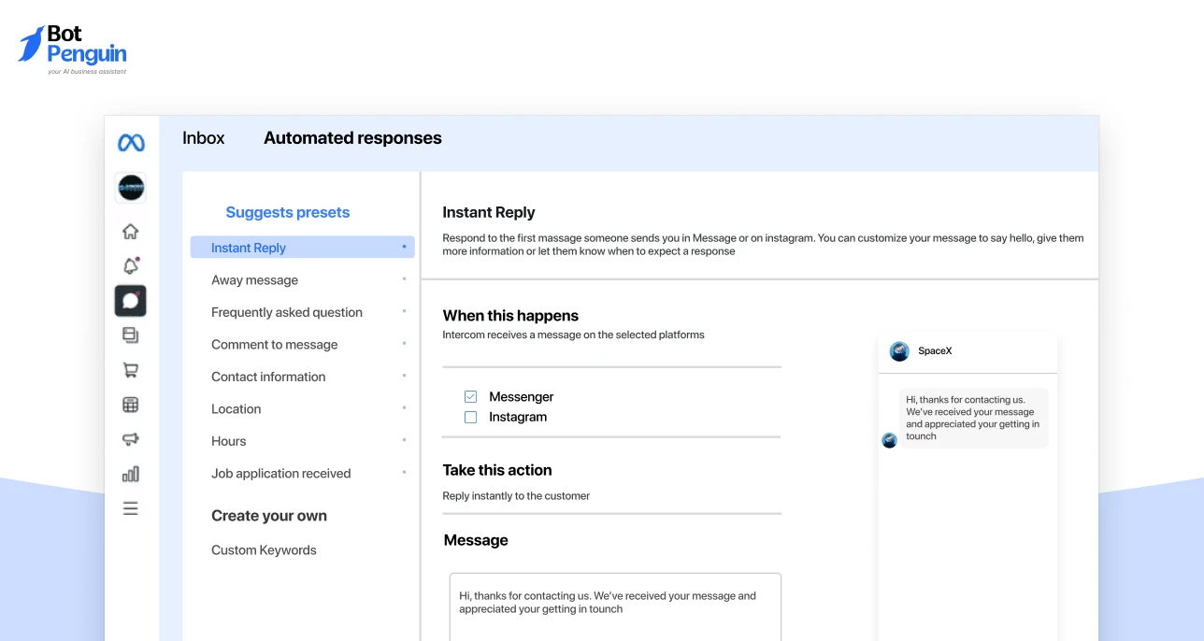Screen dimensions: 1204x641
Task: Open the shopping cart icon
Action: (x=131, y=370)
